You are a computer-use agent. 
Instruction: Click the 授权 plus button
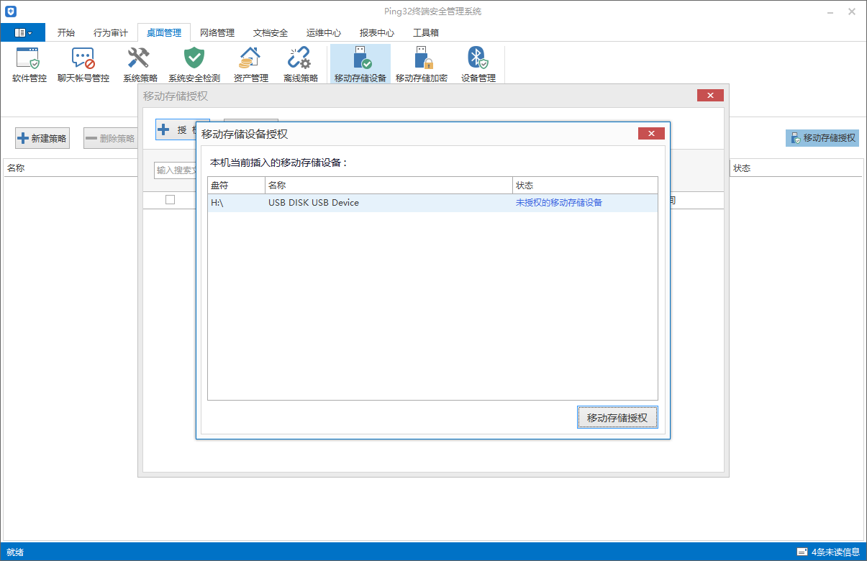[176, 129]
